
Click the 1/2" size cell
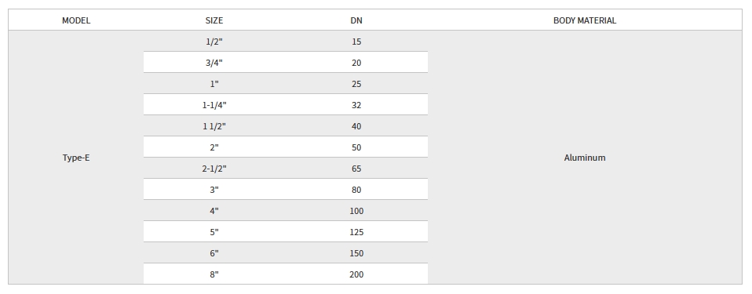coord(214,42)
